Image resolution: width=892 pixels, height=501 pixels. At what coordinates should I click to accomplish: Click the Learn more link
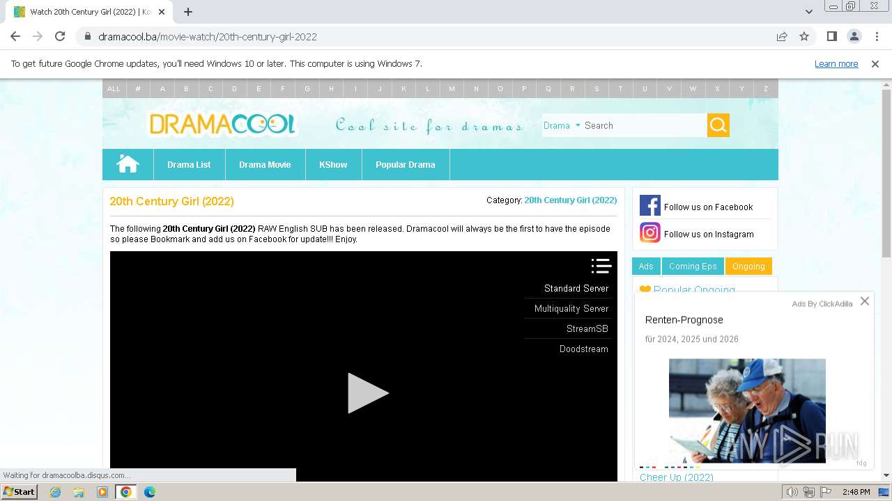(x=836, y=63)
